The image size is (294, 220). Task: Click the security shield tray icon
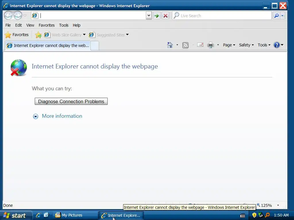pyautogui.click(x=254, y=215)
